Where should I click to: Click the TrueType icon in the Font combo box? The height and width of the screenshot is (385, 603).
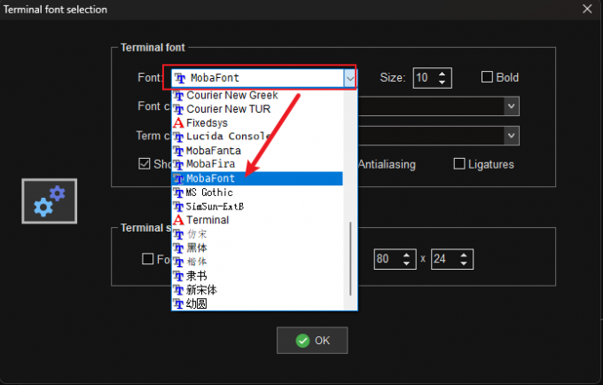[180, 78]
